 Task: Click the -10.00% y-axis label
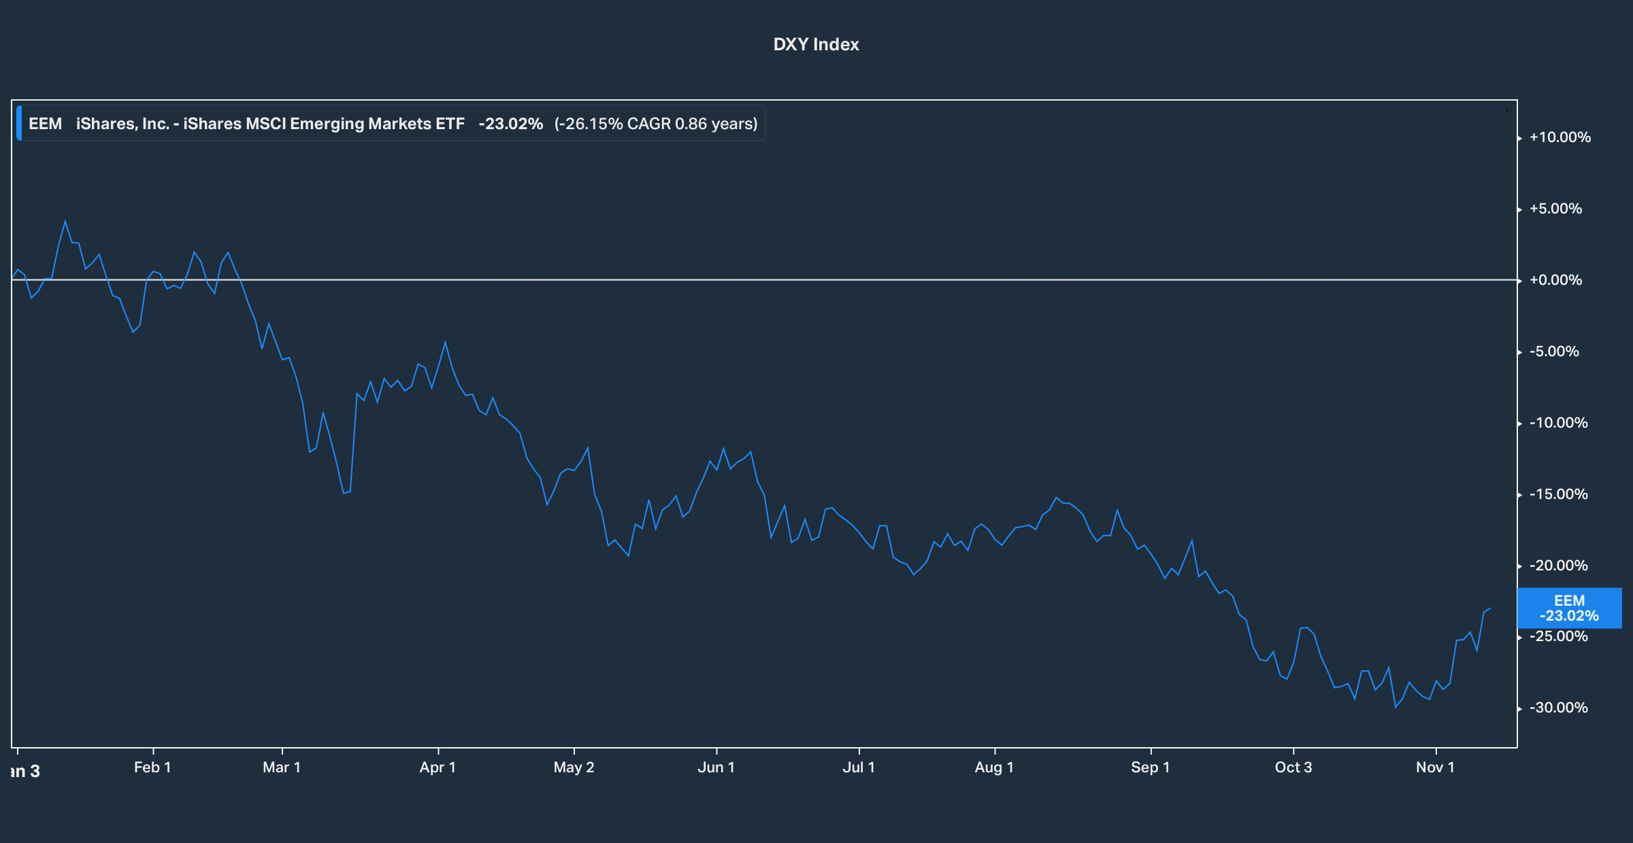[1558, 423]
